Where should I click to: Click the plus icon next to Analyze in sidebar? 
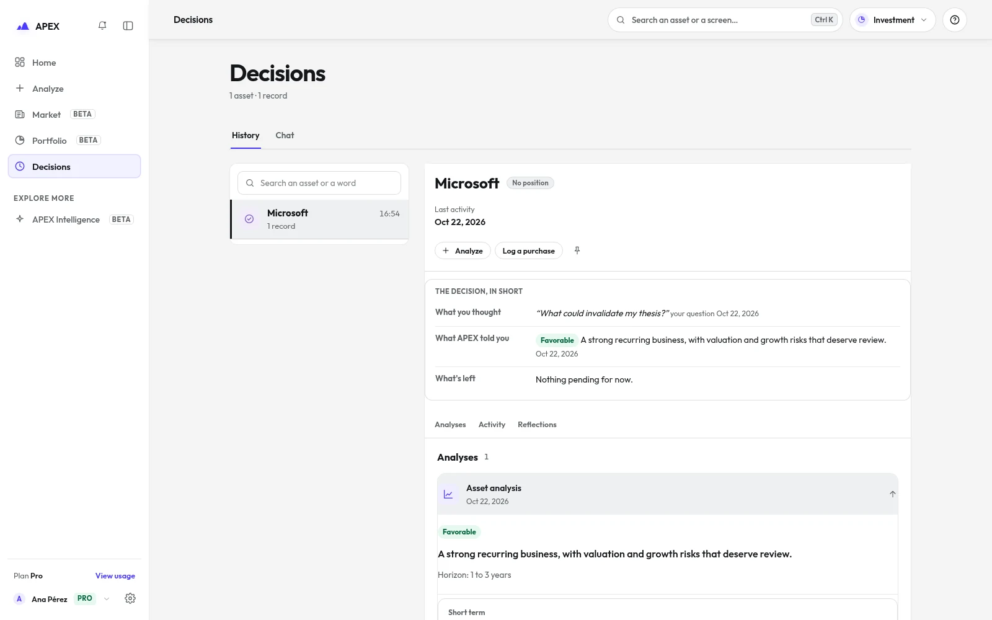point(20,88)
